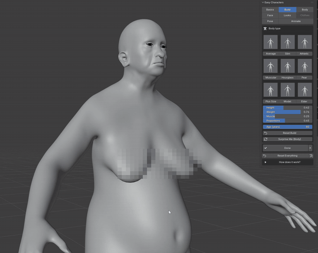Collapse the Easy Characters panel

[263, 2]
